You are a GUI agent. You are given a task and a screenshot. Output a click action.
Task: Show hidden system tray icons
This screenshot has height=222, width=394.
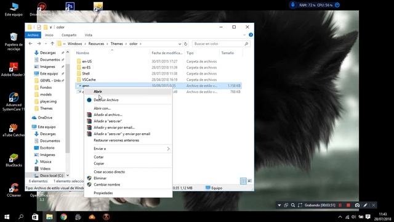340,216
